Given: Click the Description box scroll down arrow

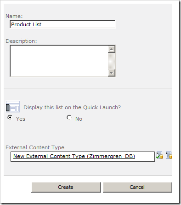Looking at the screenshot, I should click(112, 73).
